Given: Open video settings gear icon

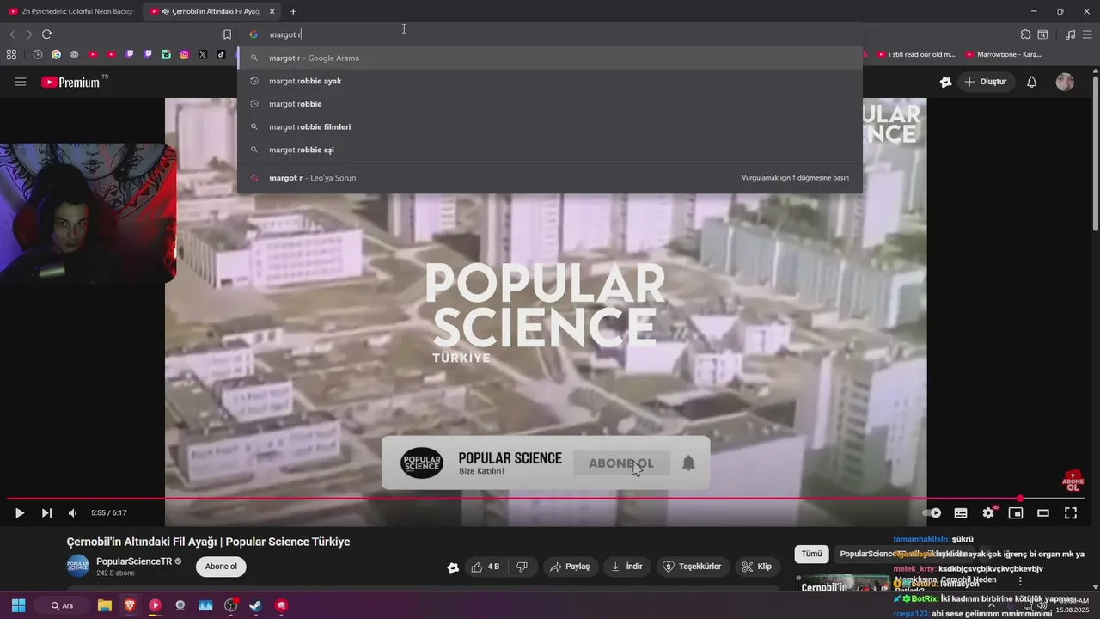Looking at the screenshot, I should tap(988, 512).
